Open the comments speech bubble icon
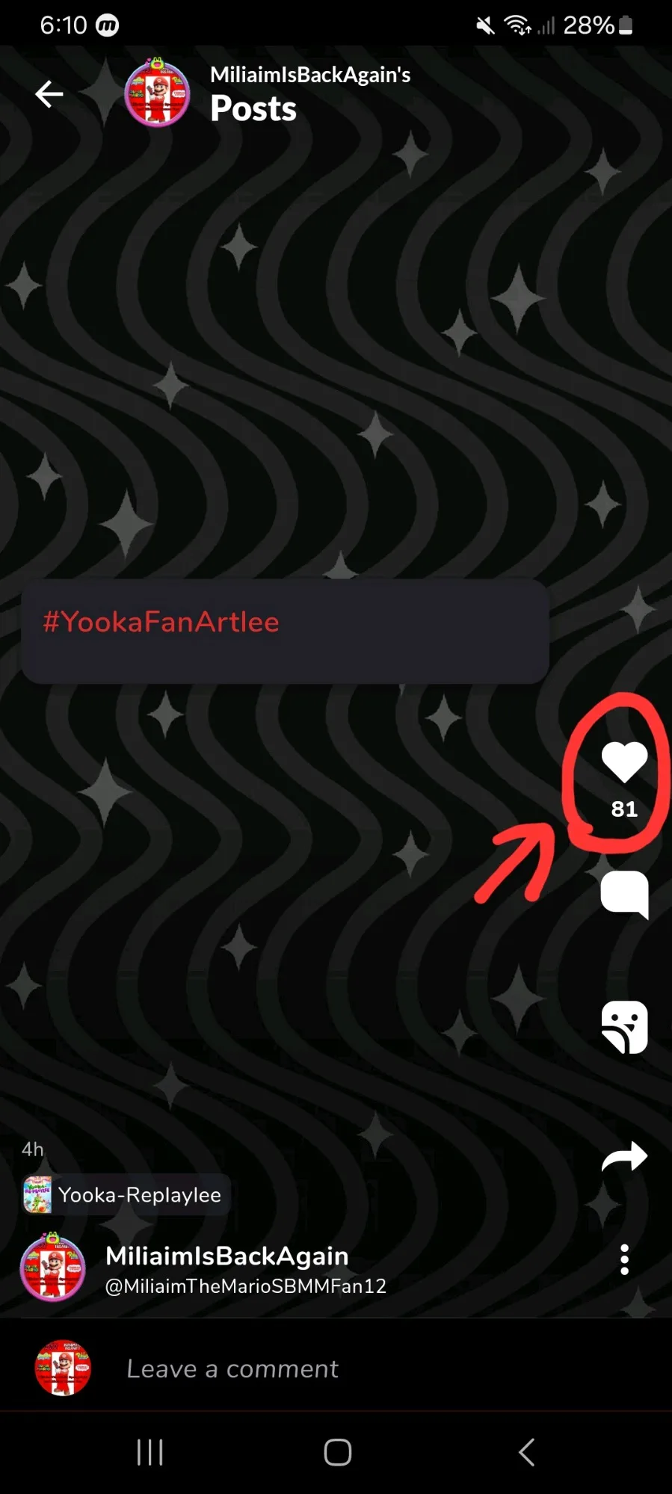This screenshot has width=672, height=1494. pos(624,894)
